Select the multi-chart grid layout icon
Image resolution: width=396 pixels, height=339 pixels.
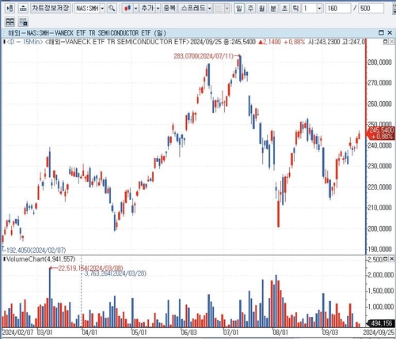click(x=10, y=22)
